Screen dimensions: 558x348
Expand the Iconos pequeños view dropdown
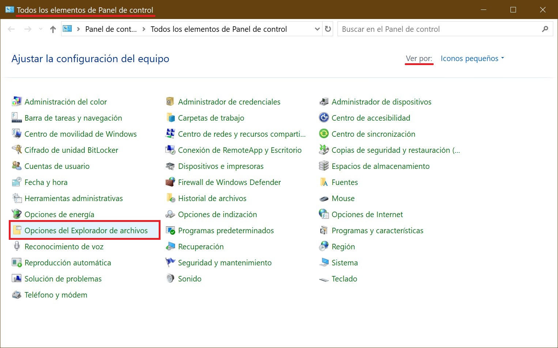[x=472, y=58]
